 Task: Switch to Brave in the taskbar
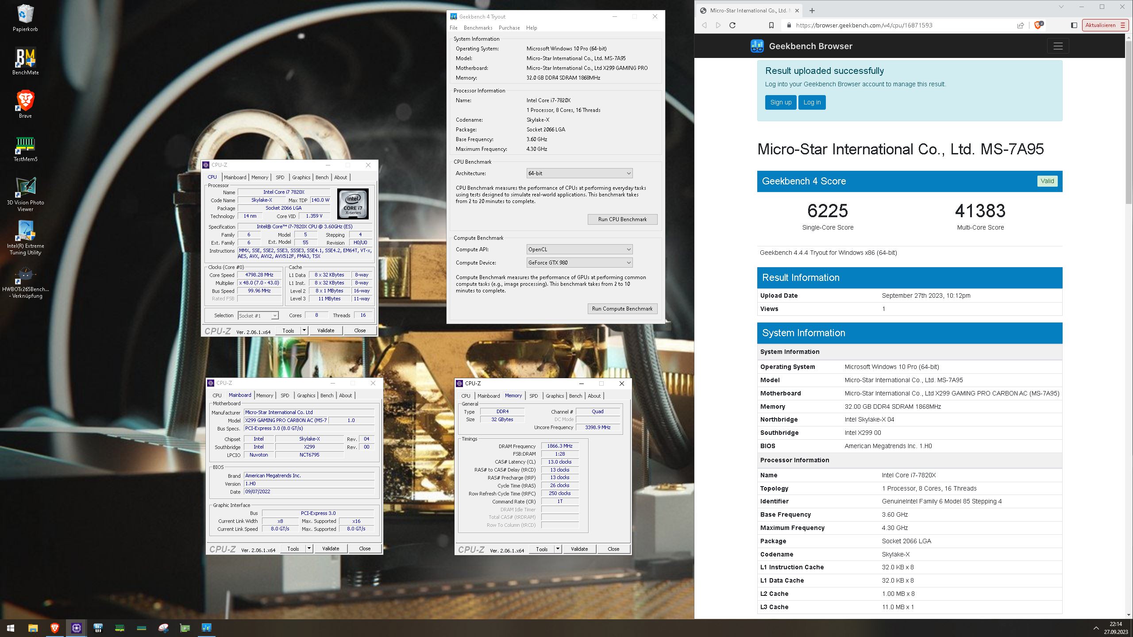click(54, 628)
